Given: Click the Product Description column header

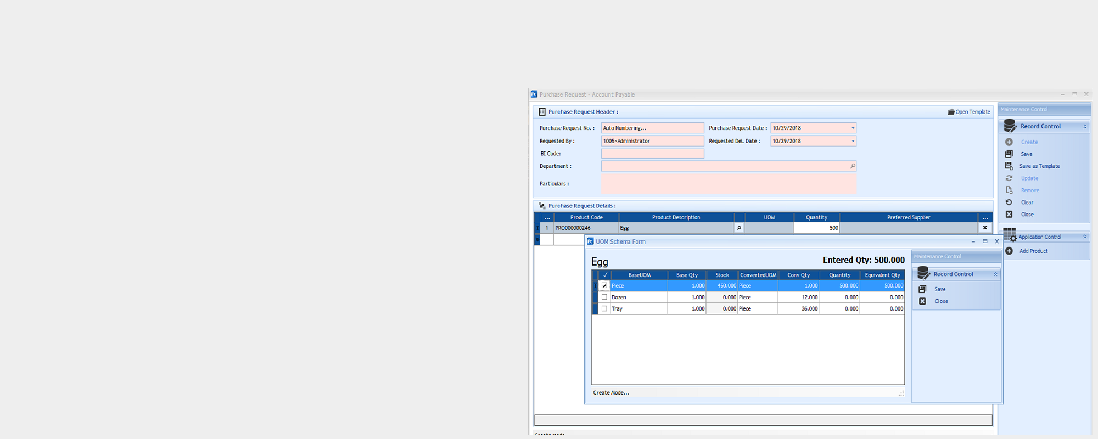Looking at the screenshot, I should click(x=676, y=217).
